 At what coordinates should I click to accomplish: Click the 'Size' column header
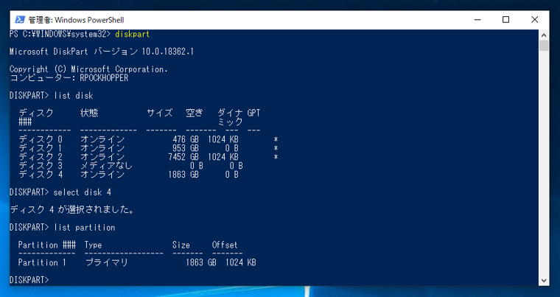[x=181, y=245]
